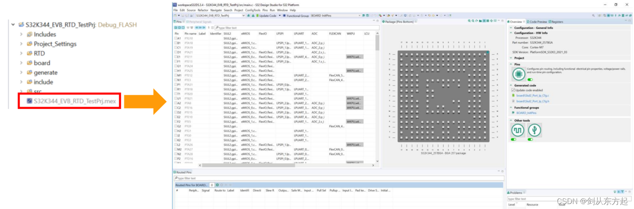This screenshot has height=209, width=634.
Task: Open the Pins menu
Action: click(265, 10)
